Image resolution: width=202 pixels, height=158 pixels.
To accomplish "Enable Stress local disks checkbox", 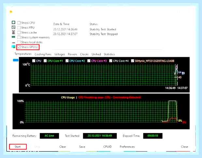I will [x=19, y=42].
